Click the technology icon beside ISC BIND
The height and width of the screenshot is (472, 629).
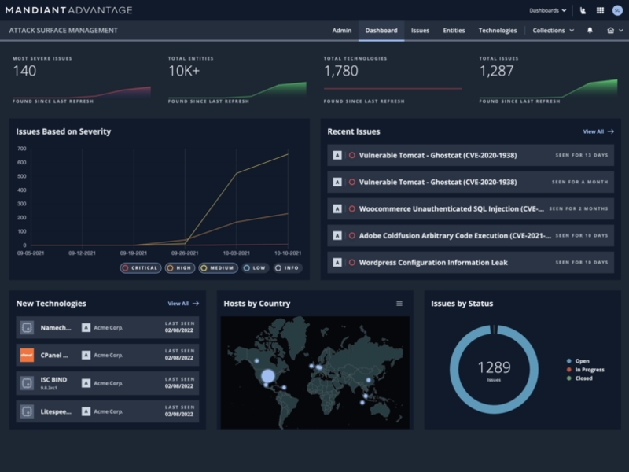(27, 383)
